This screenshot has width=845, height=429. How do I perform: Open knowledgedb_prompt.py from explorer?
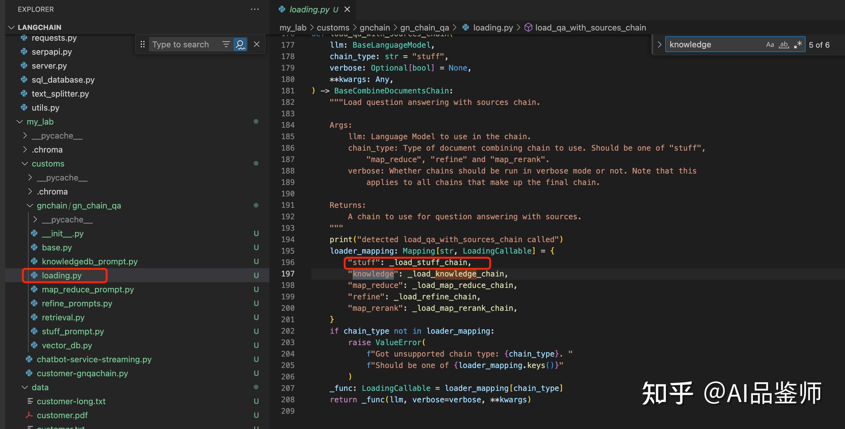[x=90, y=262]
